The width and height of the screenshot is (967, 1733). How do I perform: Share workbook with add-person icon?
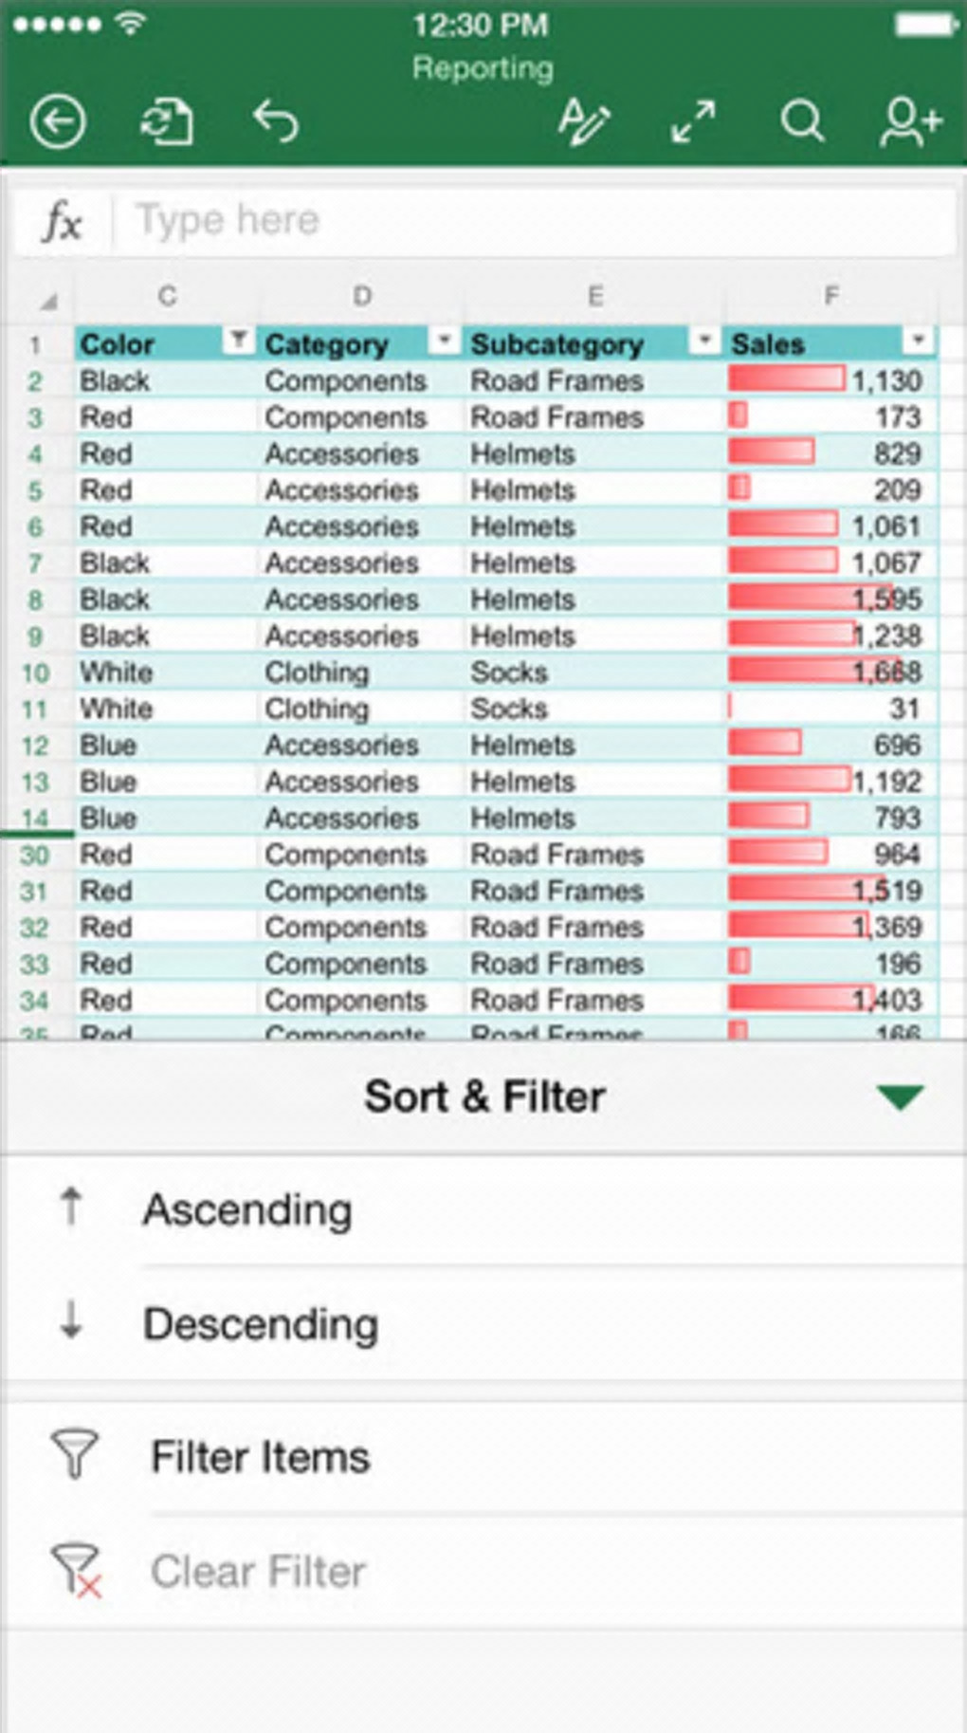click(910, 122)
